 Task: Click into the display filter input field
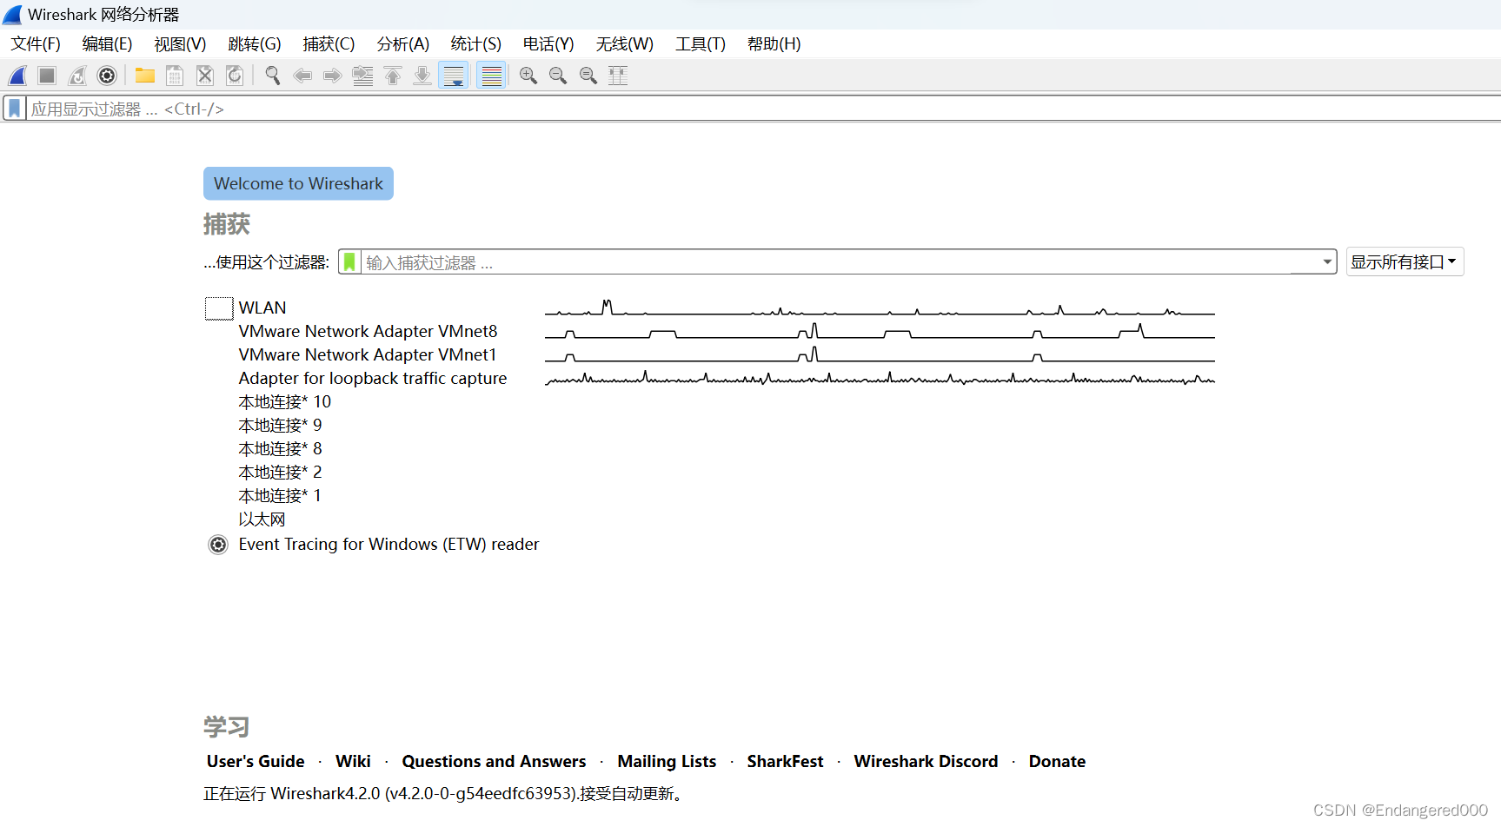point(763,109)
